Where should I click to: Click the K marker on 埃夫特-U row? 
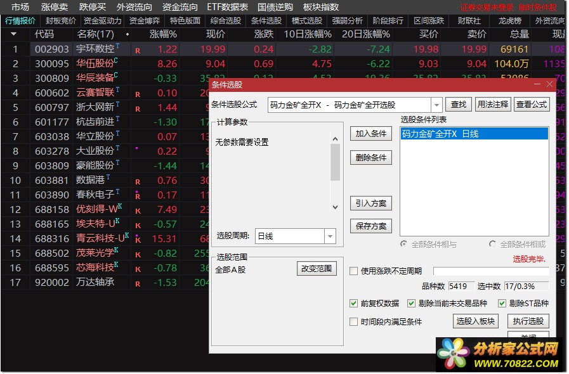(138, 225)
